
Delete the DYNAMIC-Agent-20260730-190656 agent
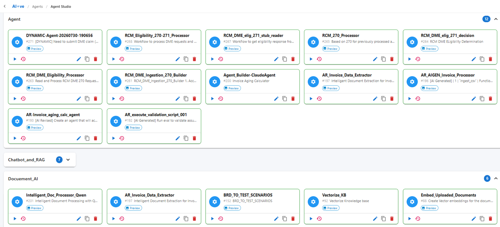(x=96, y=59)
